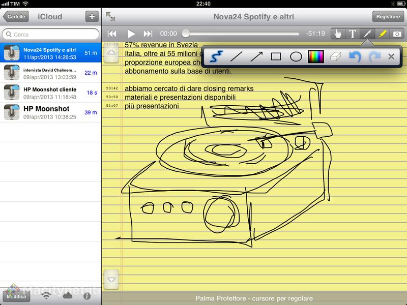Screen dimensions: 407x305
Task: Add a new note with plus button
Action: (x=92, y=17)
